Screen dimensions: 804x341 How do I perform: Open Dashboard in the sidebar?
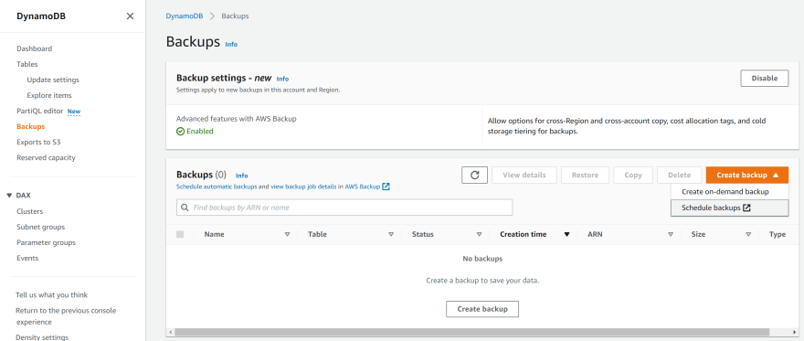(x=35, y=48)
